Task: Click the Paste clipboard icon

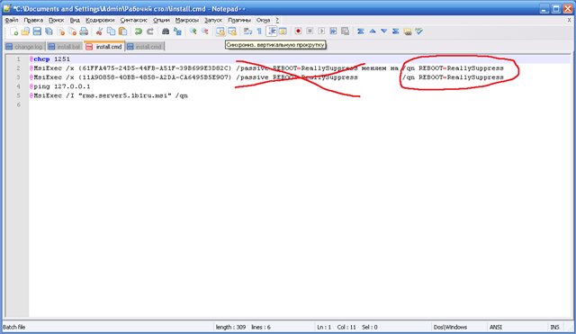Action: click(x=122, y=32)
